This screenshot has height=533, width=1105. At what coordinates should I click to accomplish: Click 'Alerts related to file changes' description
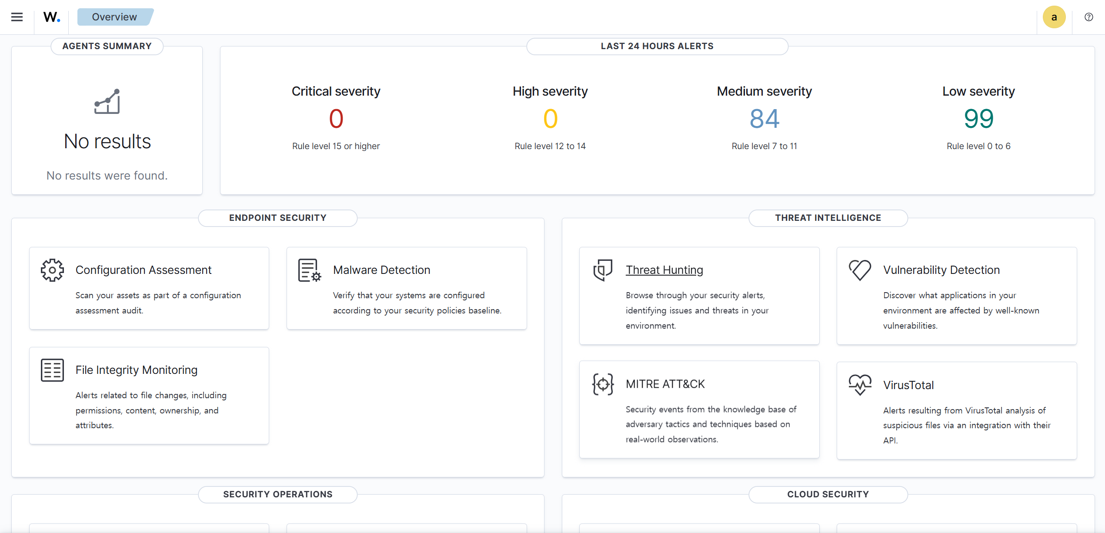coord(151,410)
